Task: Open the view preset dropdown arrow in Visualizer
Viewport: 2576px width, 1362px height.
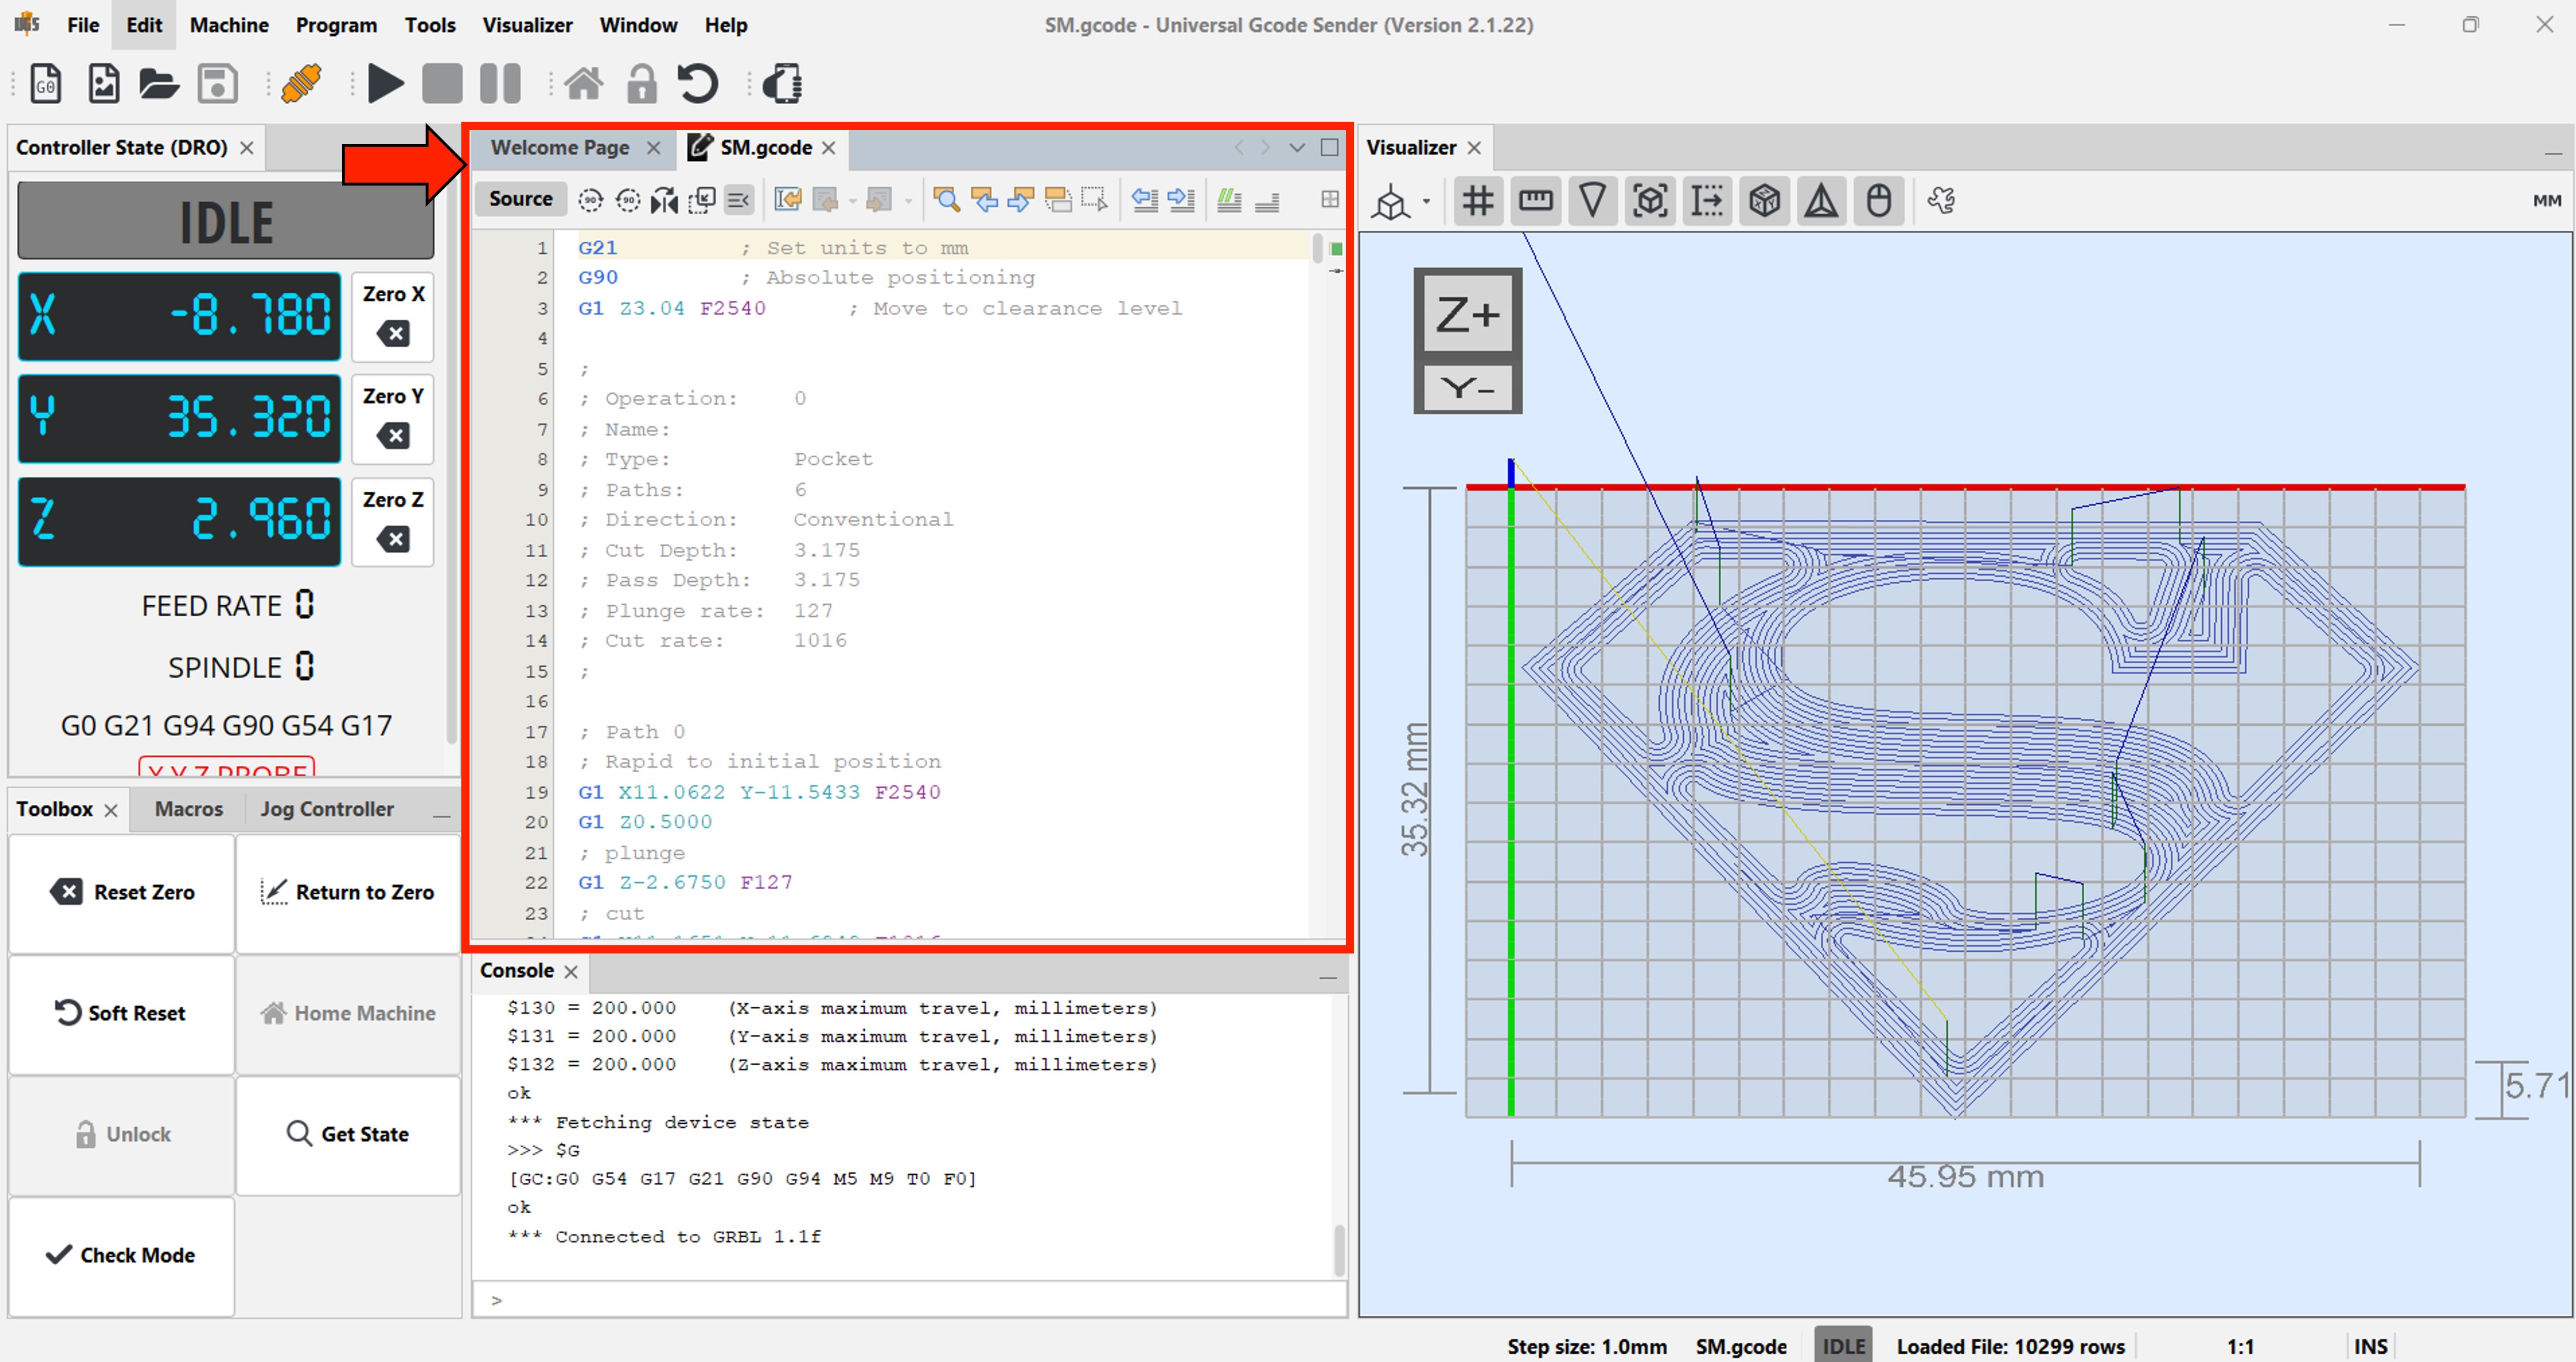Action: click(x=1426, y=201)
